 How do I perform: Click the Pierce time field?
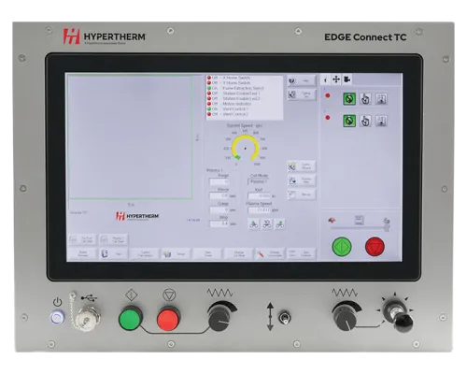pos(219,195)
